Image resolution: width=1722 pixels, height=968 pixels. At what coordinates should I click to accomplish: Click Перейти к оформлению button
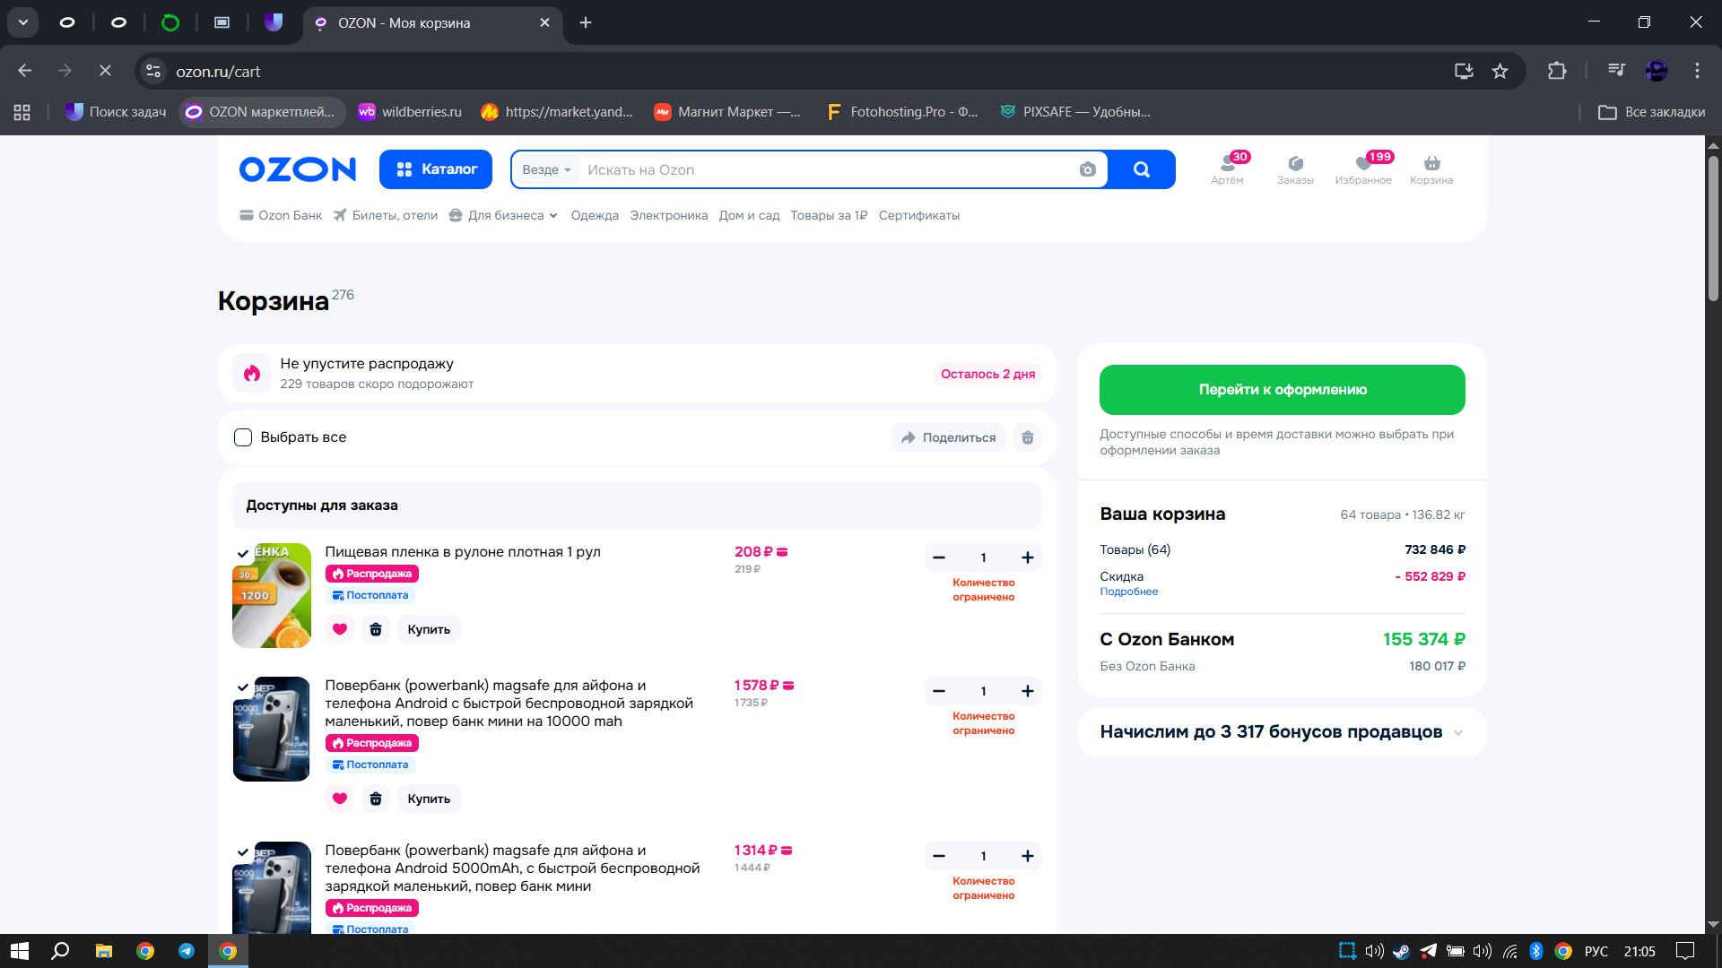coord(1282,390)
